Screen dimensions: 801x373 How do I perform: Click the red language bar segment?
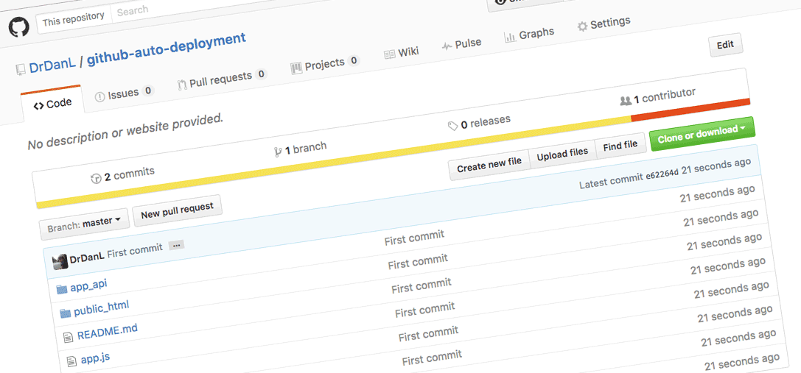click(x=690, y=110)
